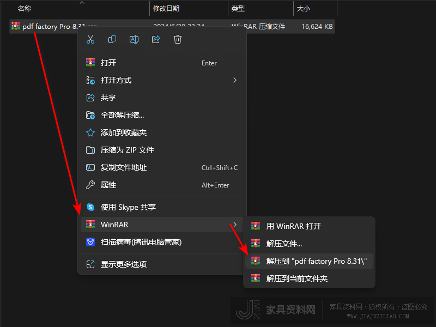Click the Skype icon in the menu
This screenshot has width=436, height=327.
[90, 207]
